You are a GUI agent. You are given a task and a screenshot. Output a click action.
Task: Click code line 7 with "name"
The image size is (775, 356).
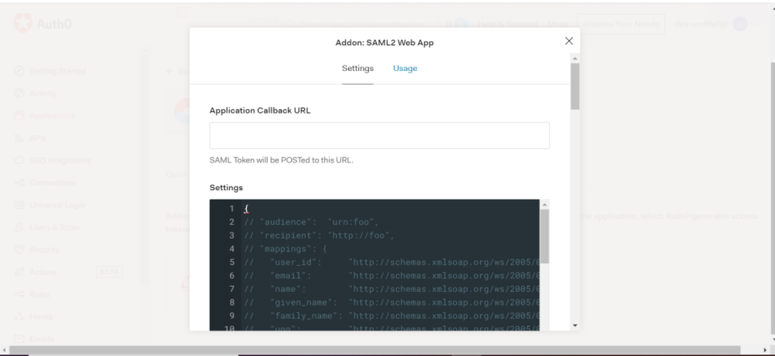[x=391, y=288]
